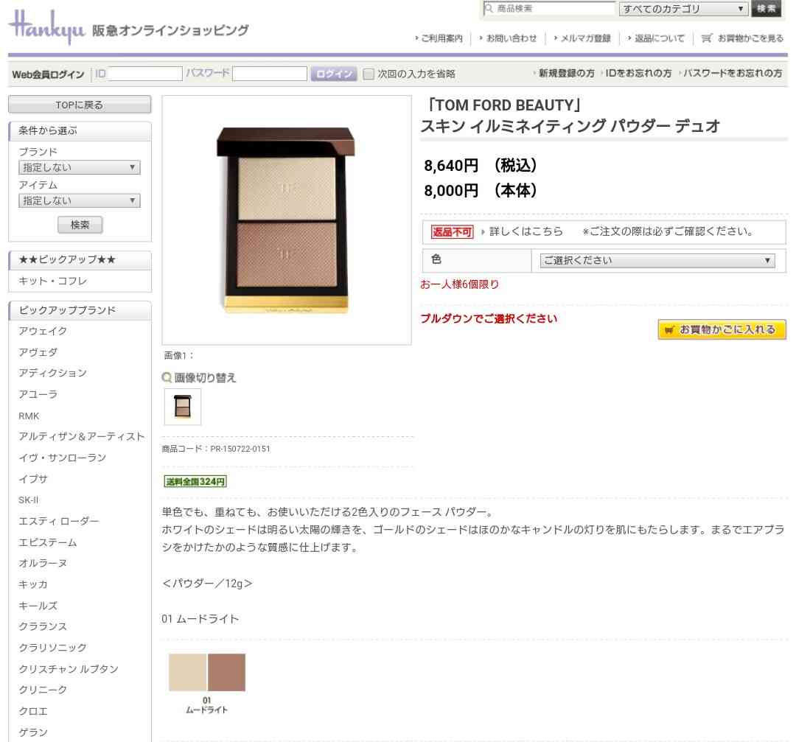The image size is (796, 742).
Task: Open the お問い合わせ link
Action: coord(512,38)
